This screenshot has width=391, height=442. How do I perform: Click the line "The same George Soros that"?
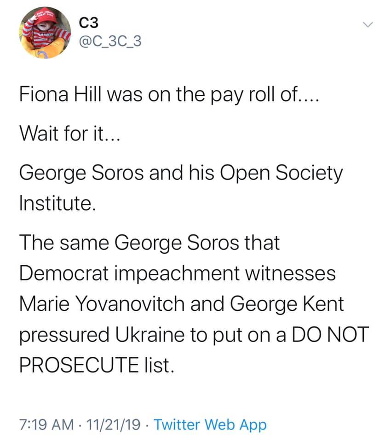(149, 243)
